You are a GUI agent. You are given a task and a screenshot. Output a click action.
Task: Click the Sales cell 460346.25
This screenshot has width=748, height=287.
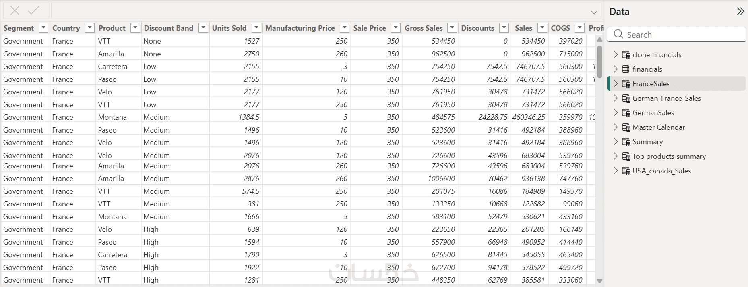[529, 117]
